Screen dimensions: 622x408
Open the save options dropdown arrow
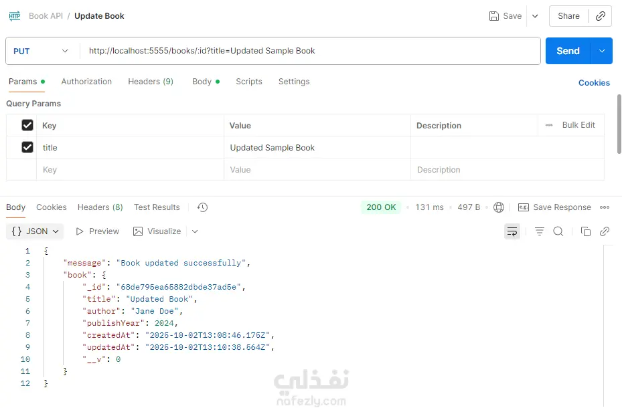pos(535,16)
